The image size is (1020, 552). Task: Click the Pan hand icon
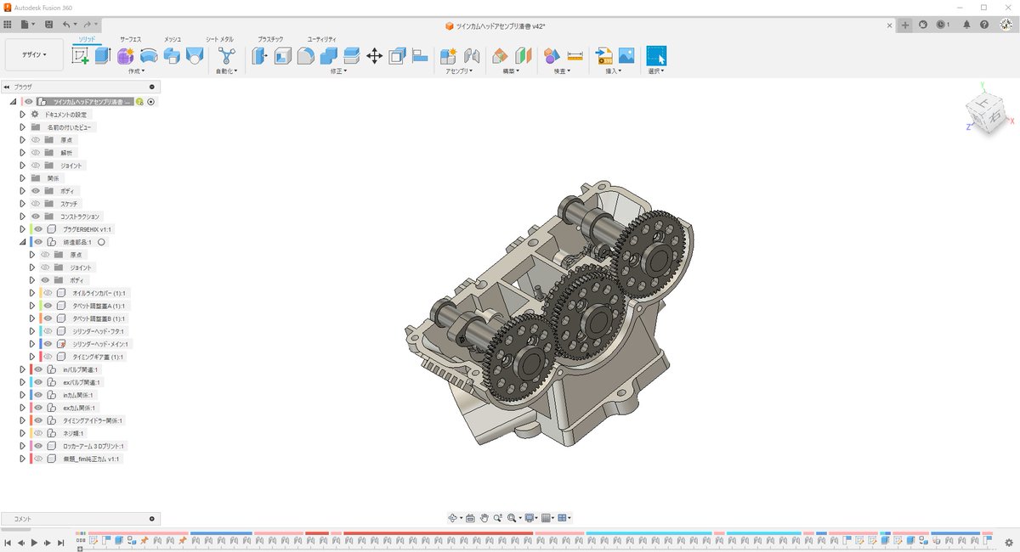click(x=484, y=518)
